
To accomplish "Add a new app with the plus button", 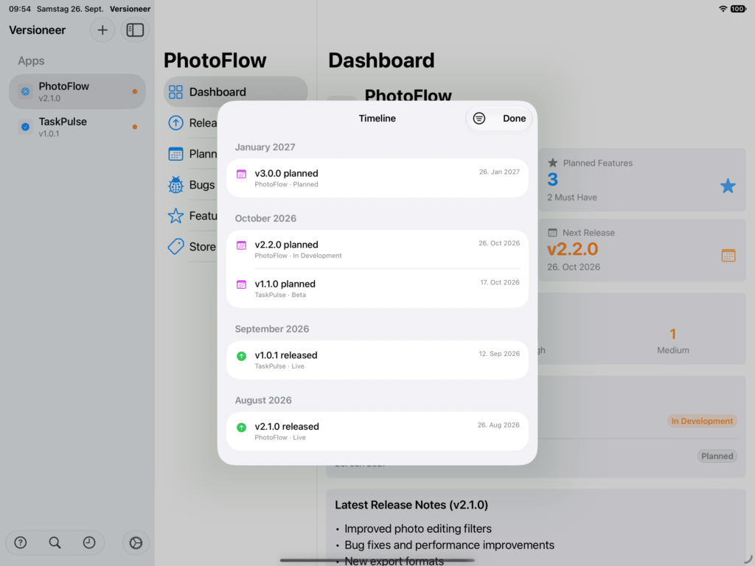I will pos(102,29).
